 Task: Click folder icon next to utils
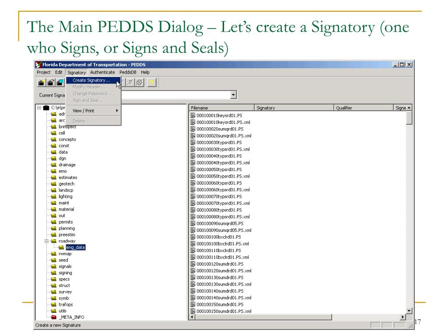53,311
